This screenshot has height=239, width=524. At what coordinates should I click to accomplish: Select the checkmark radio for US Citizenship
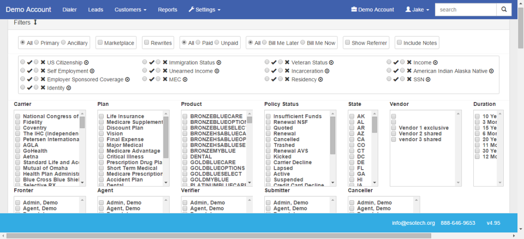tap(22, 62)
